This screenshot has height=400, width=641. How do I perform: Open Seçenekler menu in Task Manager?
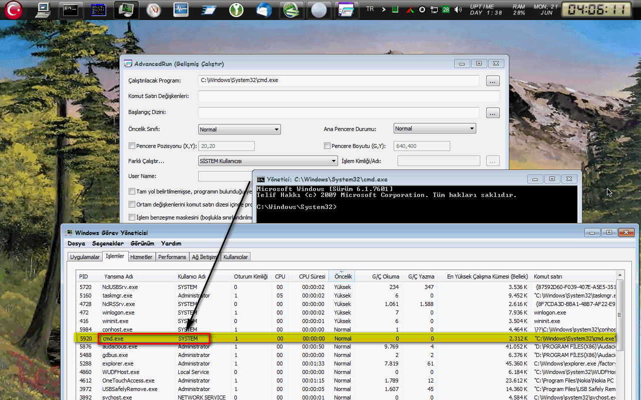click(108, 243)
